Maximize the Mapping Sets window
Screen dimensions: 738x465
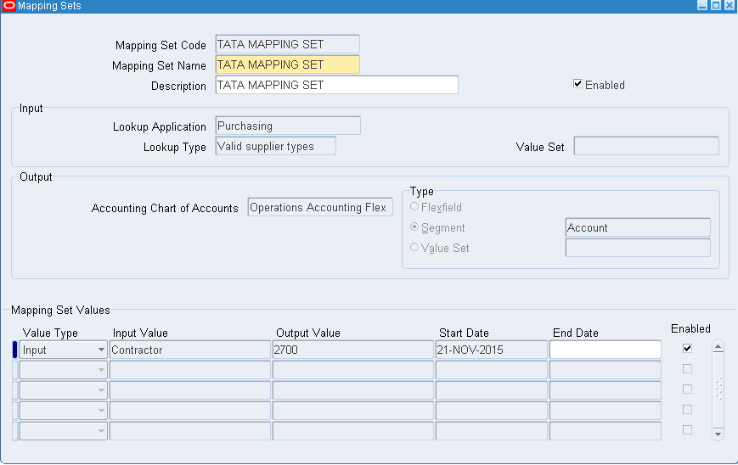coord(715,6)
